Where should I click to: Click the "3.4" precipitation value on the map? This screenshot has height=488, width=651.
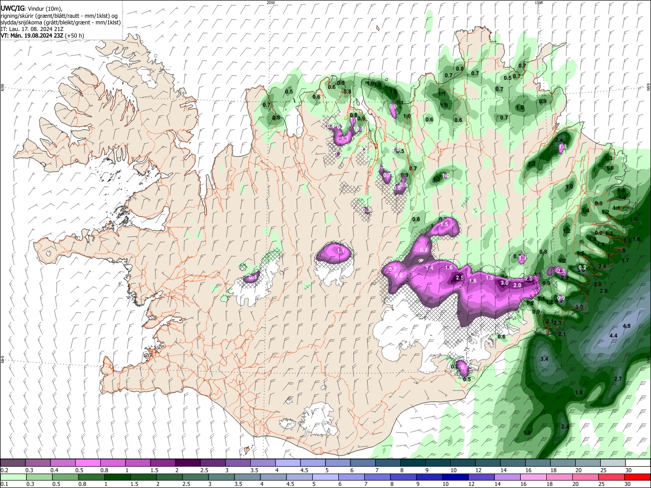coord(544,359)
